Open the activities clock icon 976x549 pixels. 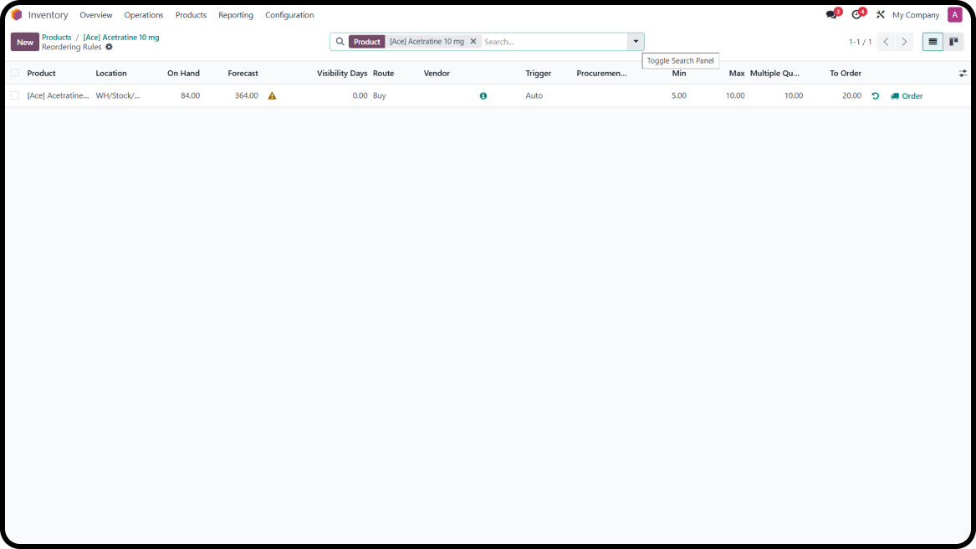coord(856,15)
